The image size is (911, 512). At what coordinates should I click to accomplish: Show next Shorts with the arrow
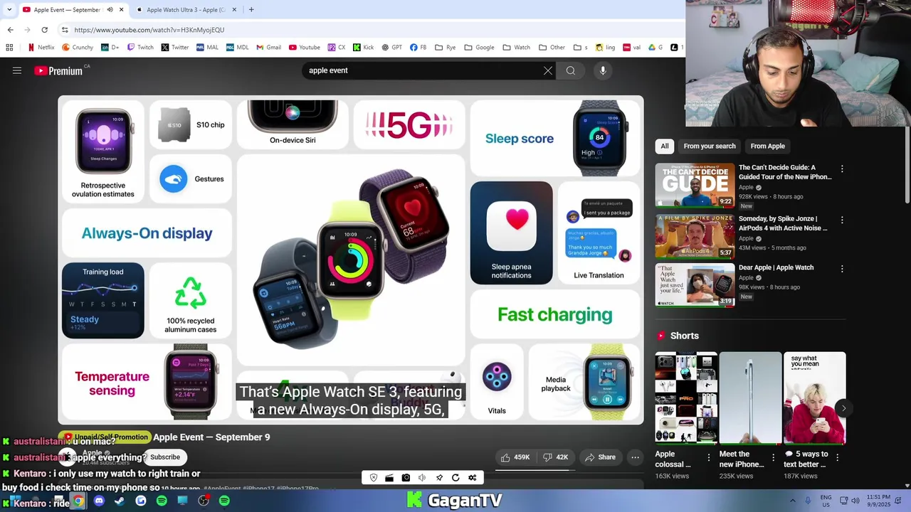point(843,408)
